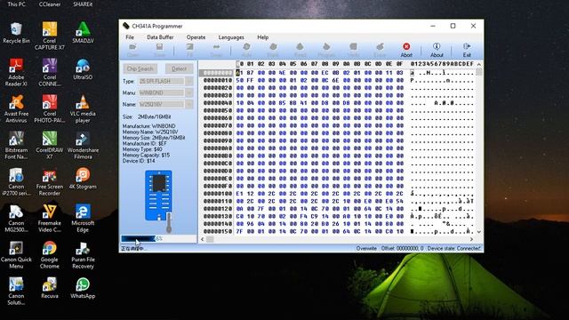Open the About toolbar icon
Image resolution: width=569 pixels, height=320 pixels.
coord(437,50)
